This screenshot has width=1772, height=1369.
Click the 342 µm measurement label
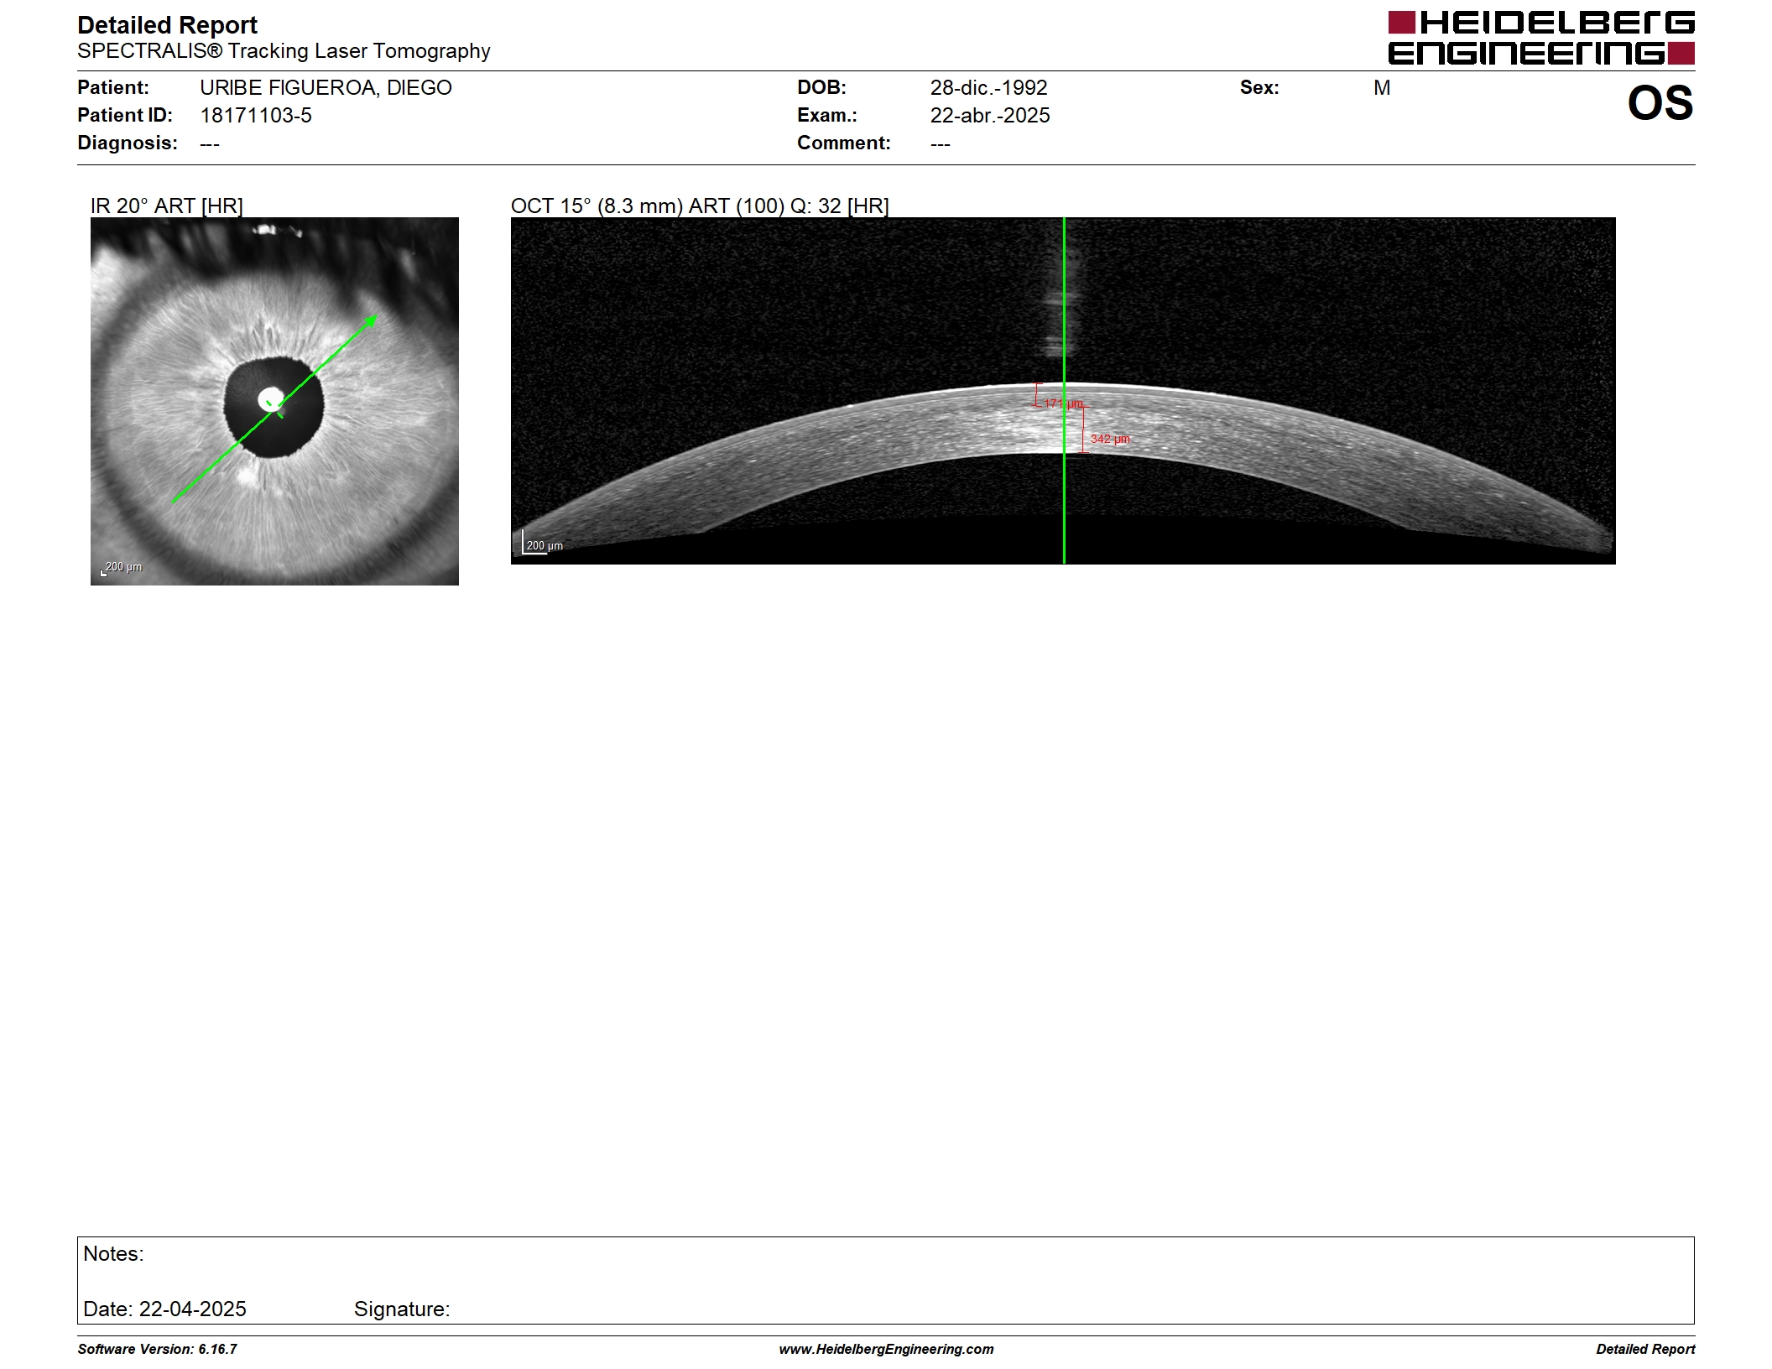[1110, 439]
